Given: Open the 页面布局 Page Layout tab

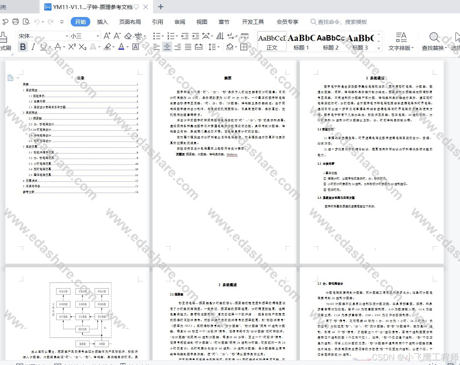Looking at the screenshot, I should (130, 22).
